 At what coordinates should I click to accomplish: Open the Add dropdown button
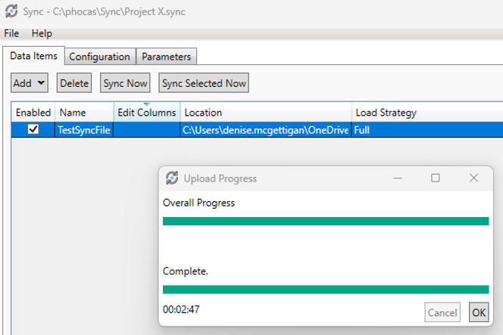[30, 82]
